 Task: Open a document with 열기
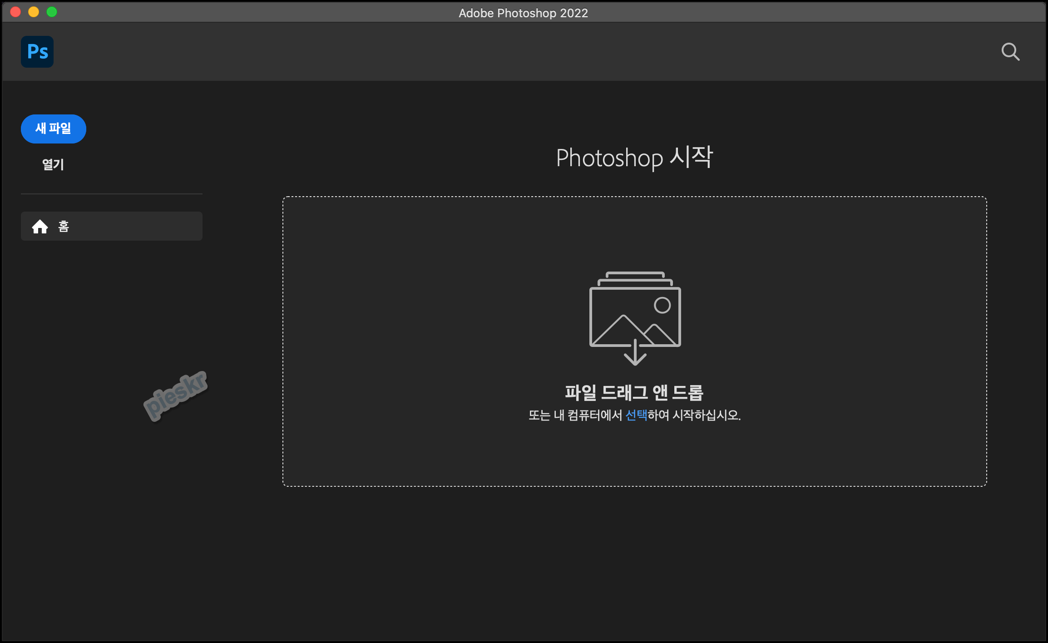point(53,164)
